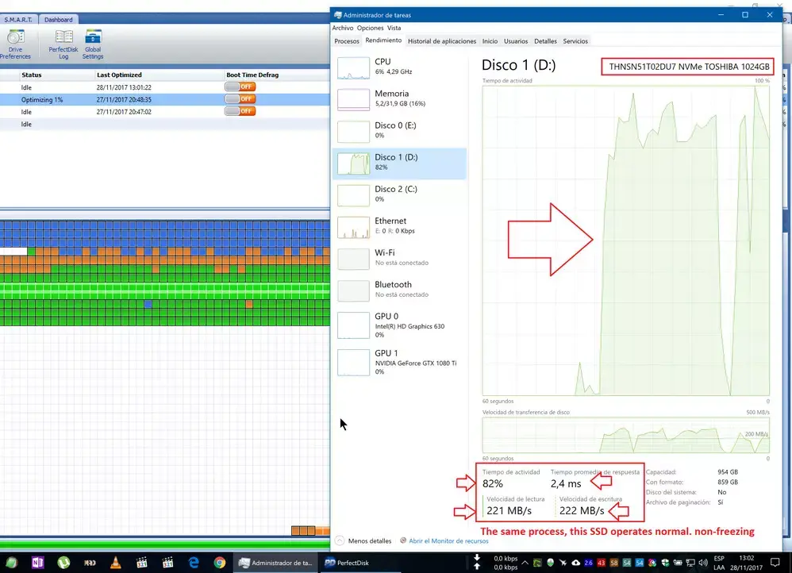Sort by Last Optimized column header
Viewport: 792px width, 573px height.
tap(119, 75)
